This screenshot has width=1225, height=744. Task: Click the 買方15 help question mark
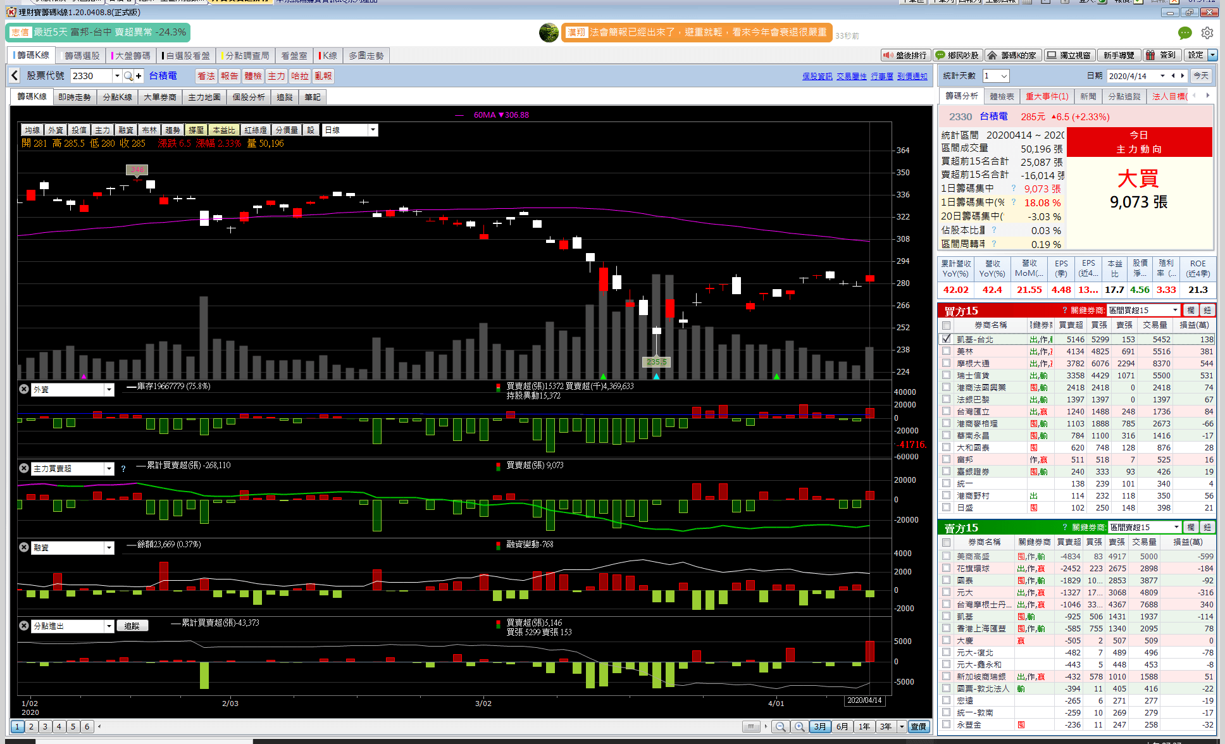point(1065,311)
